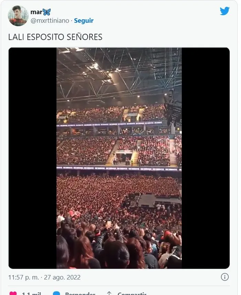This screenshot has height=295, width=241.
Task: Click the display name mar
Action: (x=36, y=12)
